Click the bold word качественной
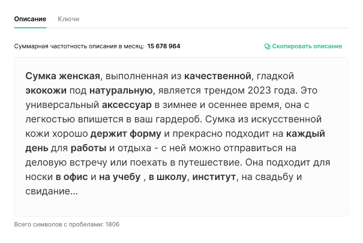The height and width of the screenshot is (243, 363). click(x=217, y=76)
